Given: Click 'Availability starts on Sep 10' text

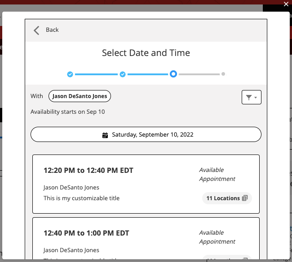Looking at the screenshot, I should pyautogui.click(x=67, y=112).
